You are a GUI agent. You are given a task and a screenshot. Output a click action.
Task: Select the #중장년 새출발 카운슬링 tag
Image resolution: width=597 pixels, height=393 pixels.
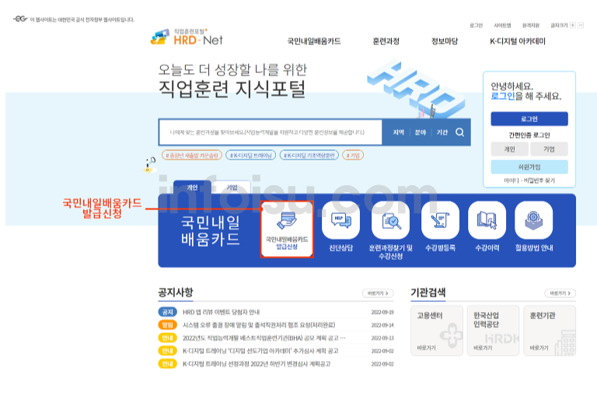point(192,155)
